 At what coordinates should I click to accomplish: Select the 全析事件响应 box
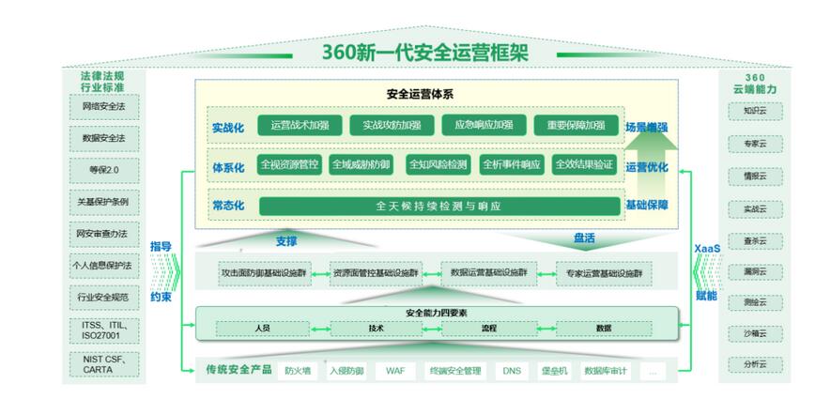(x=512, y=164)
